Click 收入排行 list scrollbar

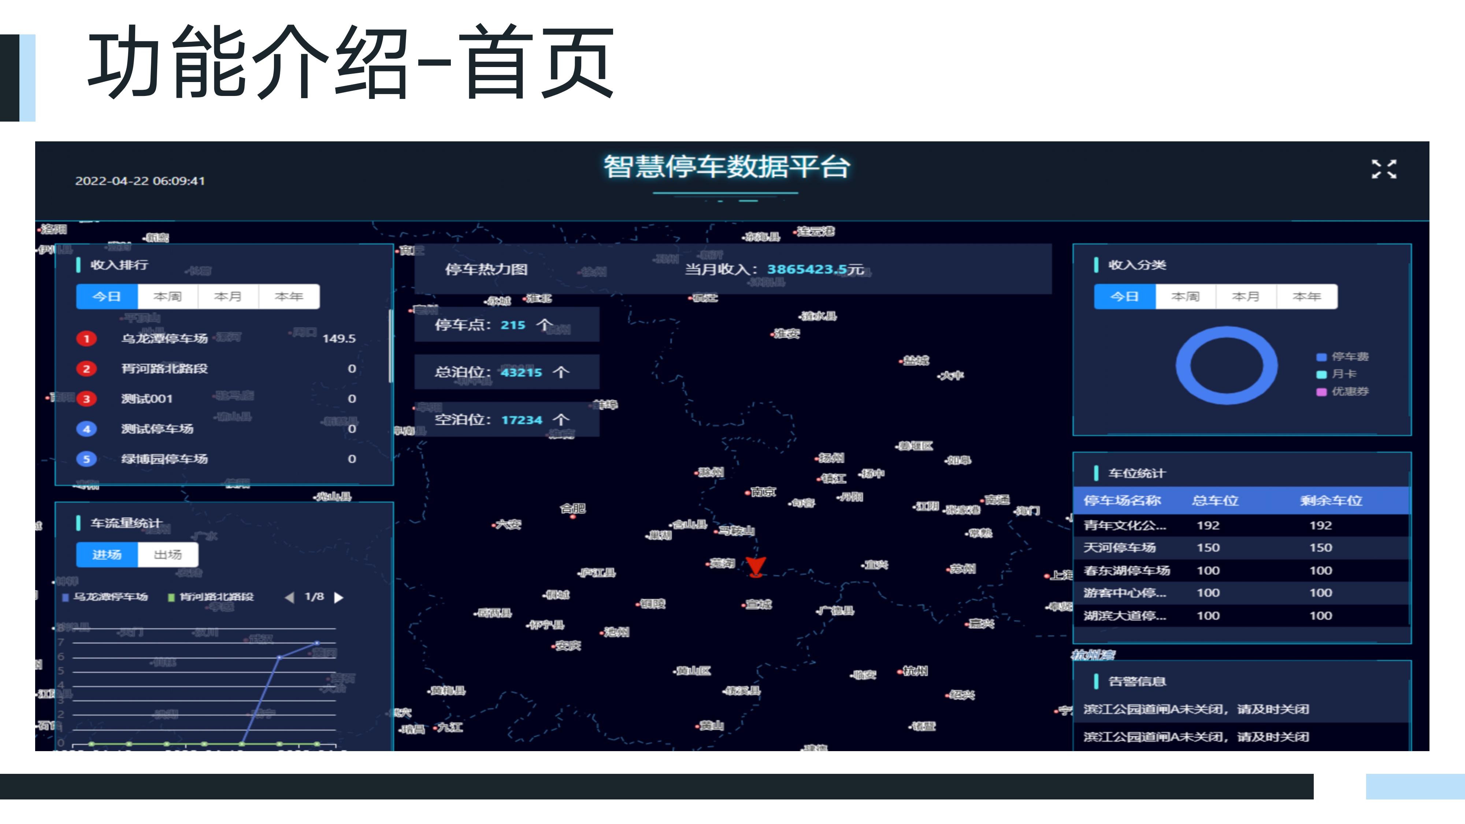click(x=390, y=347)
